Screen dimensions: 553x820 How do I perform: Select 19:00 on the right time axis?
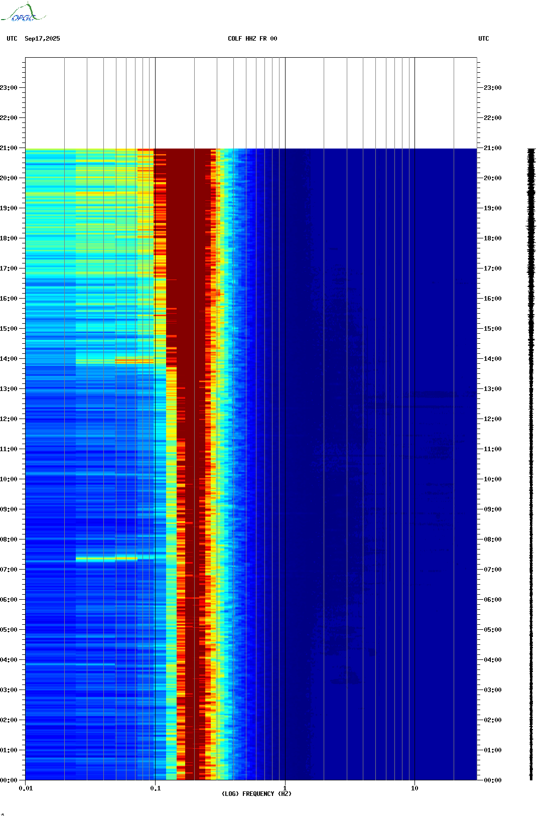coord(493,208)
